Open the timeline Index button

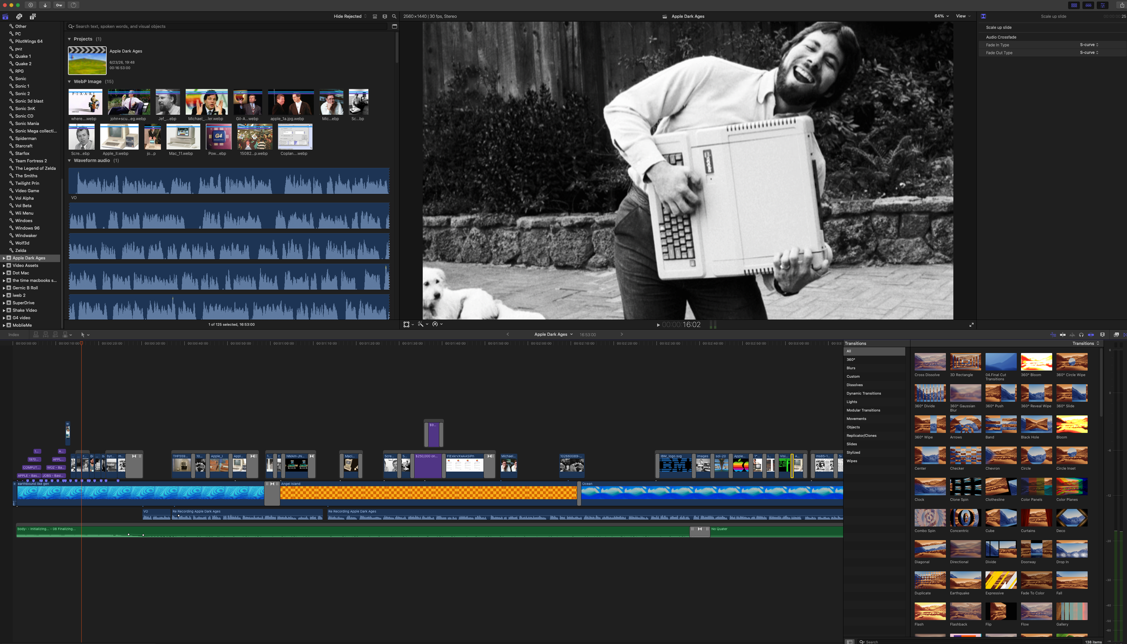click(x=14, y=335)
